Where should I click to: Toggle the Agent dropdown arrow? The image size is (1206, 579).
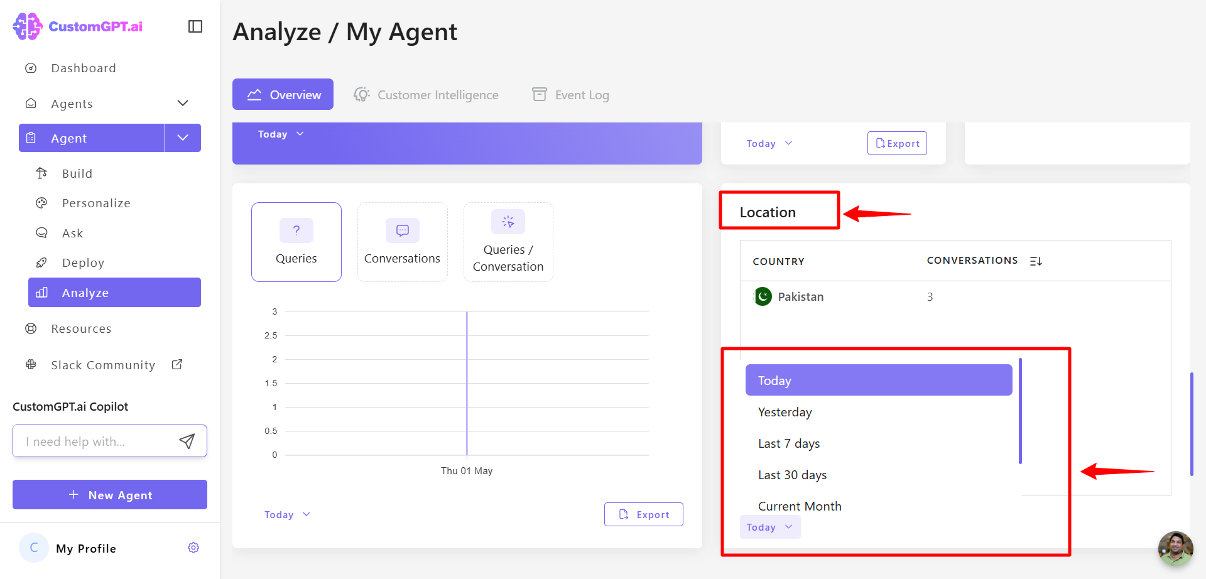(183, 138)
